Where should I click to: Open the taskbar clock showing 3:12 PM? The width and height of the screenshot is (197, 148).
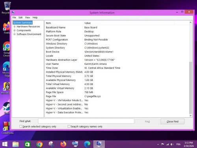coord(189,144)
